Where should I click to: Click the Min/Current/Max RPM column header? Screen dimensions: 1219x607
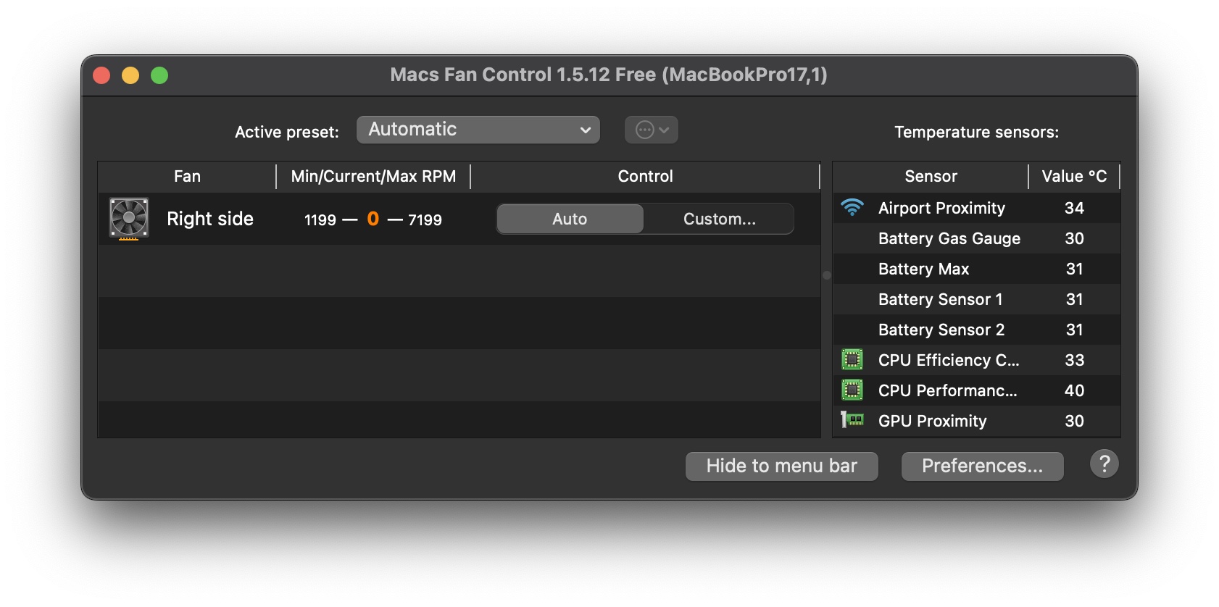tap(373, 176)
